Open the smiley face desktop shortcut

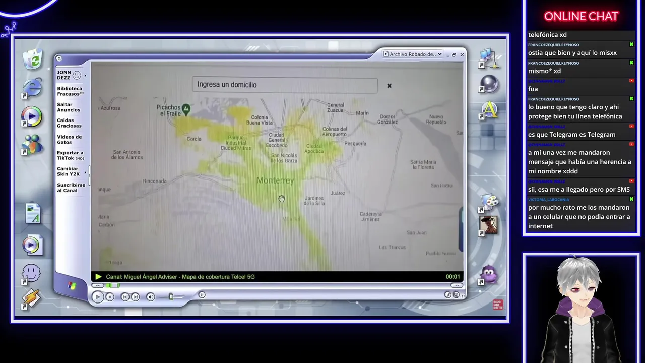(x=31, y=274)
